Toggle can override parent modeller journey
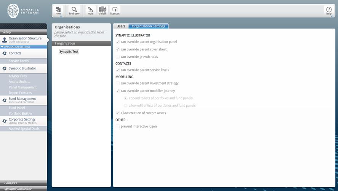The image size is (338, 191). click(x=118, y=91)
